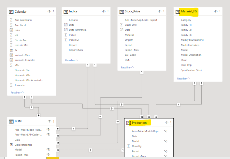Click calendar icon beside Data Referencia in Indice

tap(66, 30)
